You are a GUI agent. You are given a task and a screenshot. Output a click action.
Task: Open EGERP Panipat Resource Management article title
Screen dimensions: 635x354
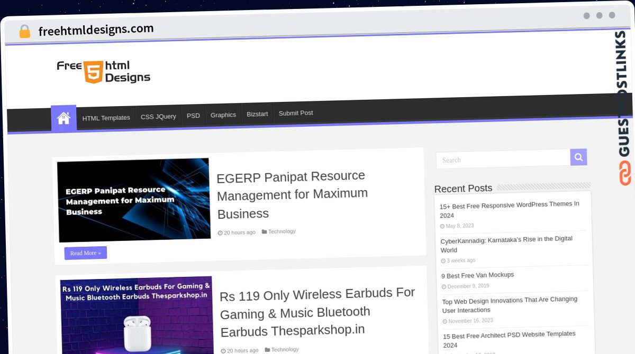pos(292,194)
